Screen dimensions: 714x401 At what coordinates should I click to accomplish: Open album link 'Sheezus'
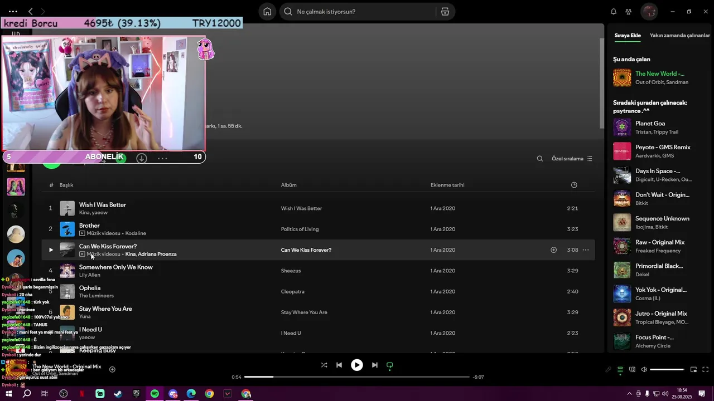pos(291,271)
